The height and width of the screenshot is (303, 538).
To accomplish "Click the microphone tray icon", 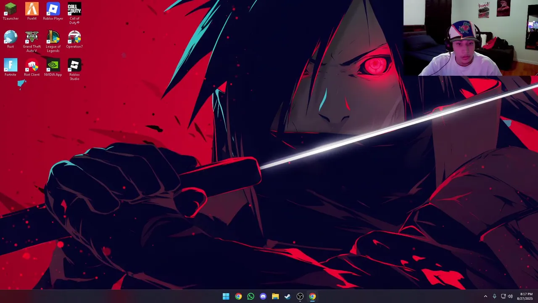I will click(494, 296).
